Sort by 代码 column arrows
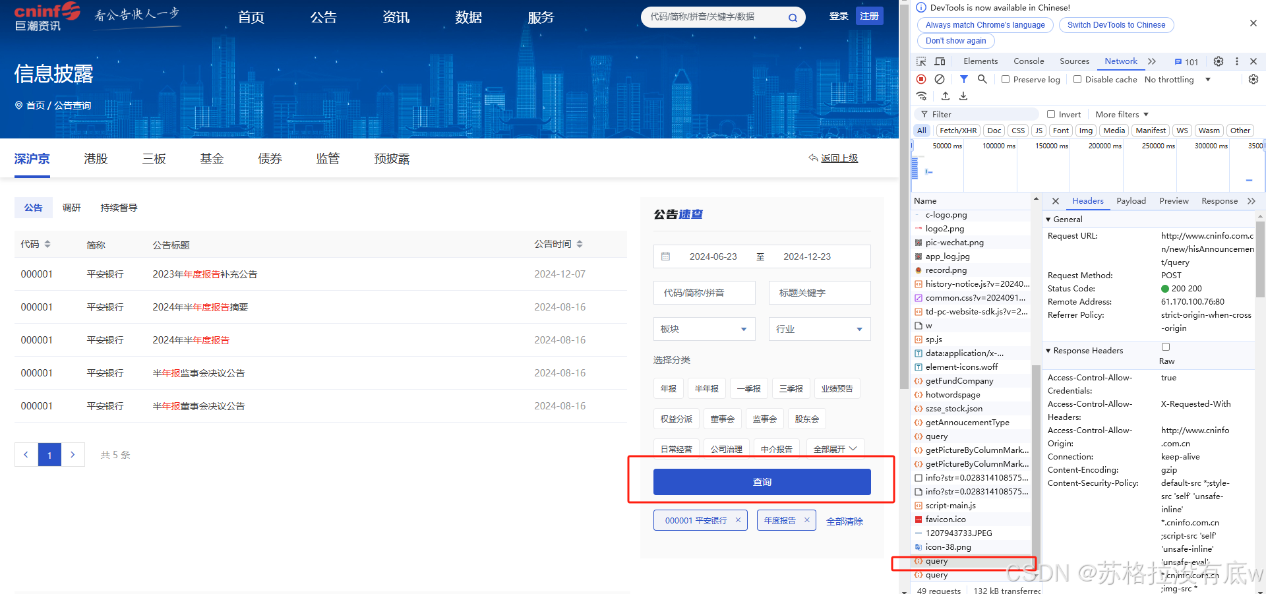The image size is (1266, 594). point(47,244)
